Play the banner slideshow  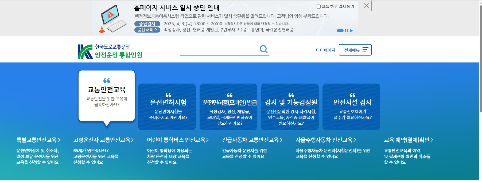[351, 31]
